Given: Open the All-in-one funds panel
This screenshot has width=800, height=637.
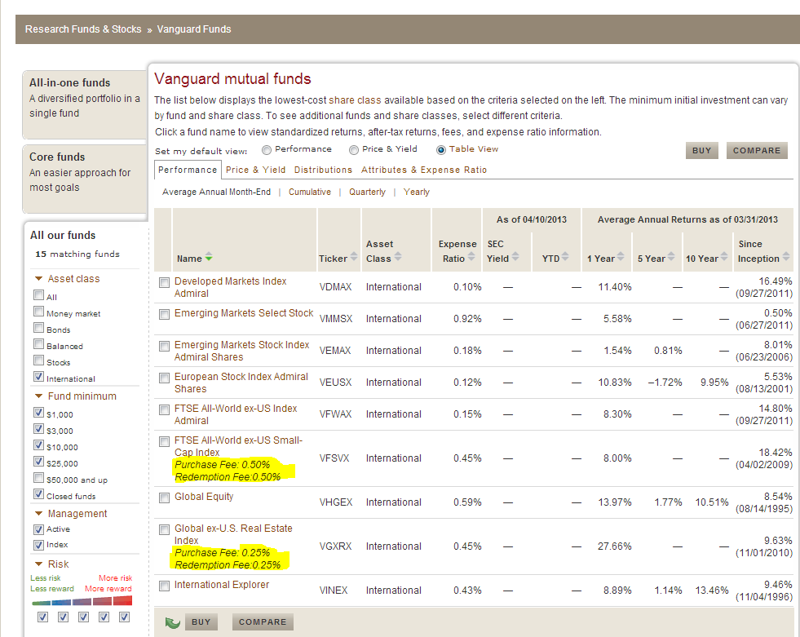Looking at the screenshot, I should click(85, 104).
